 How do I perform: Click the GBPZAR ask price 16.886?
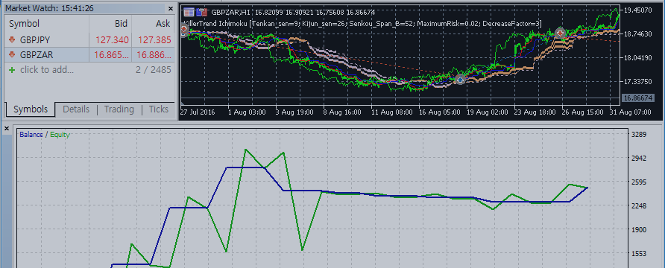[x=154, y=54]
